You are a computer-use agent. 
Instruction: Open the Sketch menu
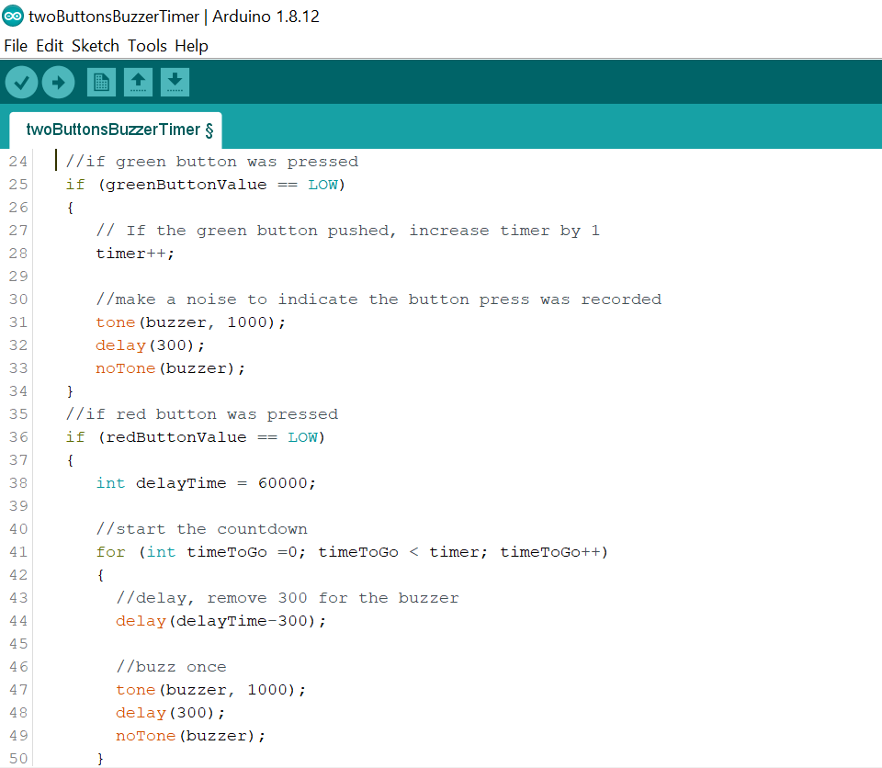(96, 46)
